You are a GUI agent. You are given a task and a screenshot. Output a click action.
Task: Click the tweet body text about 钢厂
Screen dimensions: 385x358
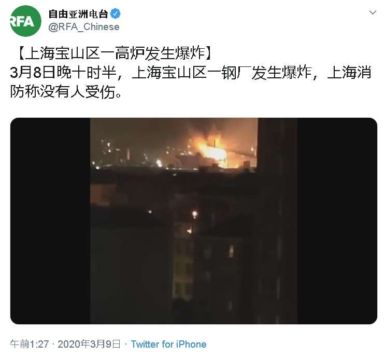coord(191,82)
